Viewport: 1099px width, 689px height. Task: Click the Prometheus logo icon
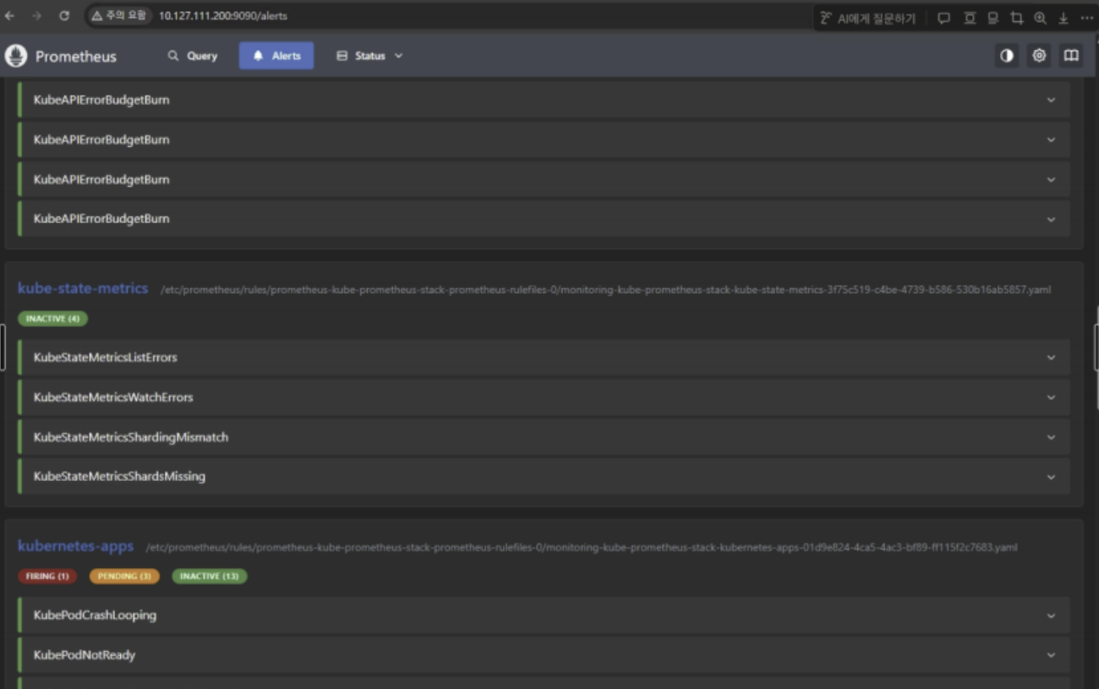[x=16, y=56]
